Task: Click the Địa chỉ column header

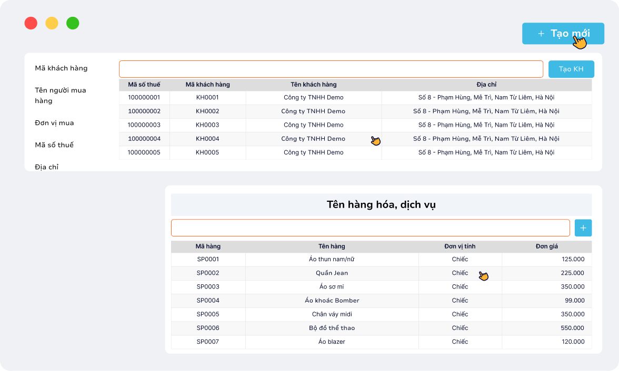Action: pyautogui.click(x=486, y=85)
